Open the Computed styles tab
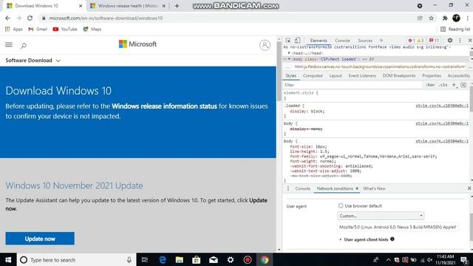473x266 pixels. click(x=313, y=75)
